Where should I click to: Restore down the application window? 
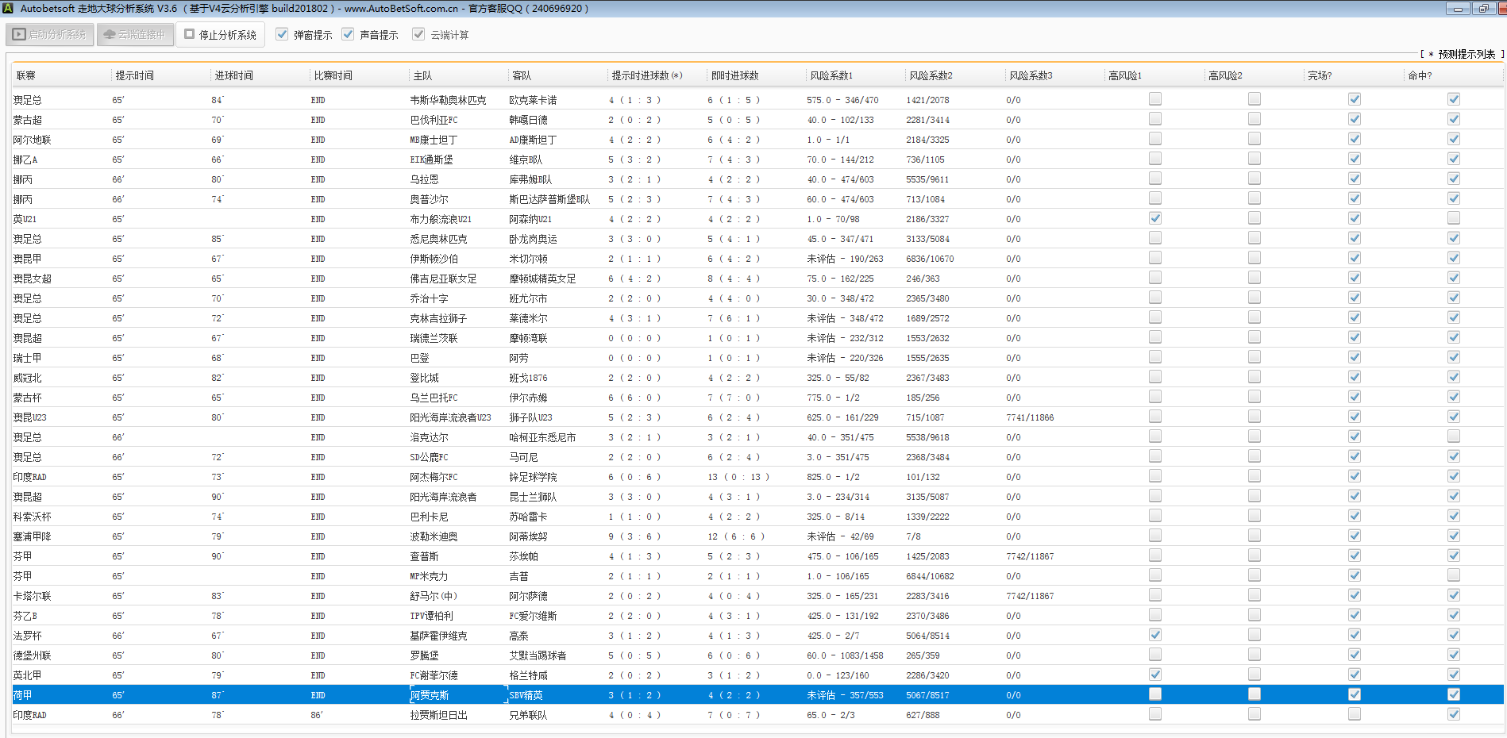click(1483, 9)
